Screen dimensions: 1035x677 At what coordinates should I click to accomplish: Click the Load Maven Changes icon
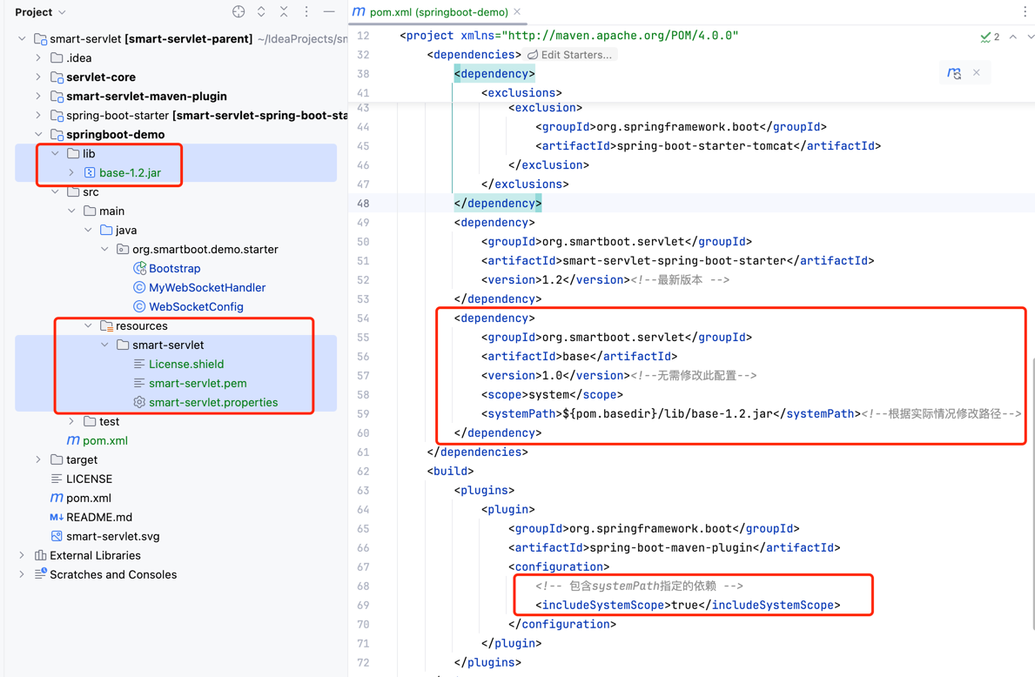pos(954,72)
